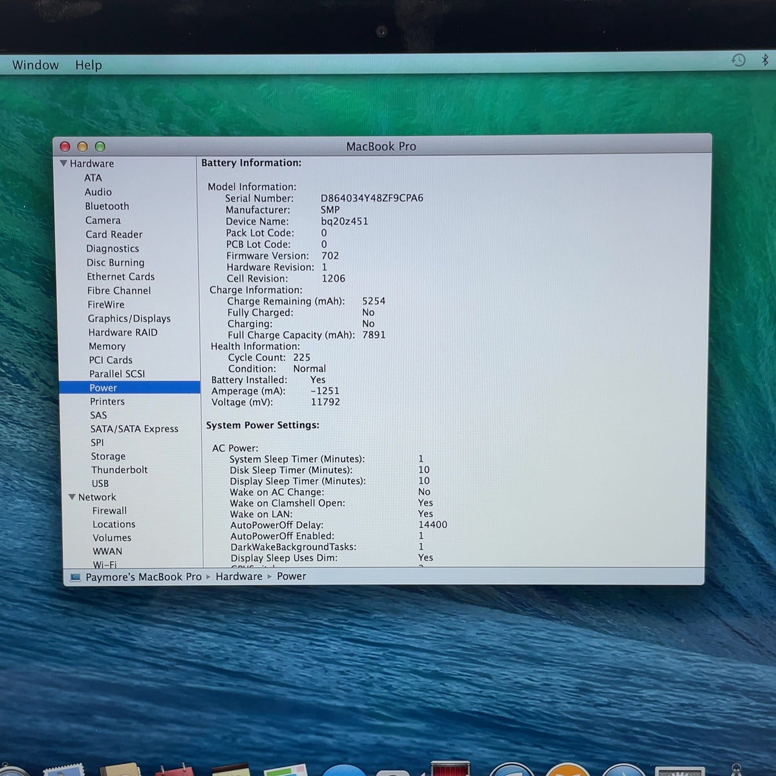Click the Battery Information heading
Image resolution: width=776 pixels, height=776 pixels.
coord(252,163)
